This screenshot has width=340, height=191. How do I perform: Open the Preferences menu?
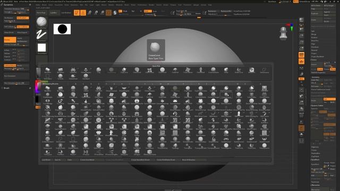[x=142, y=5]
